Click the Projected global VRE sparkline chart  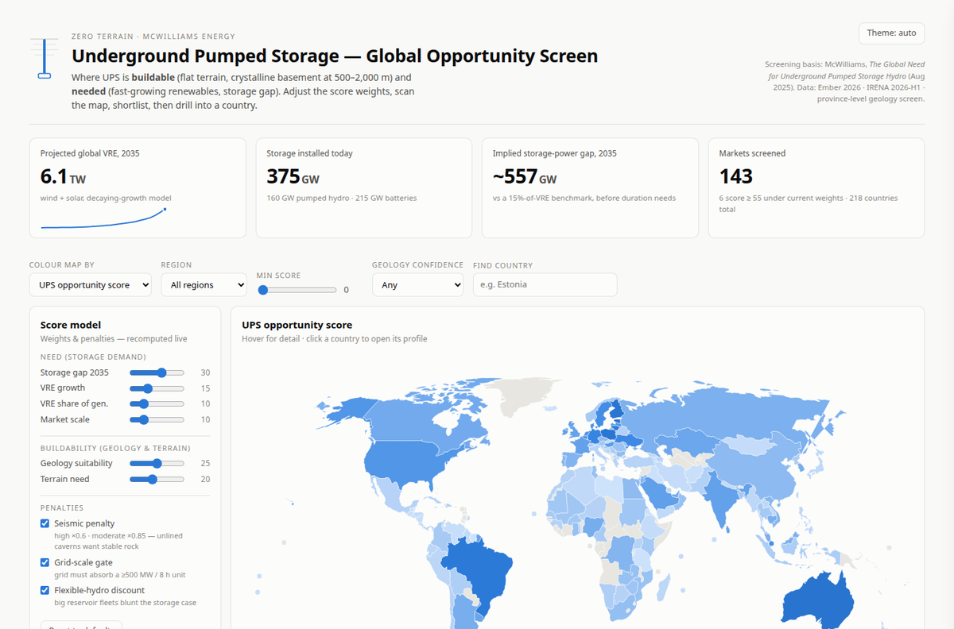103,218
